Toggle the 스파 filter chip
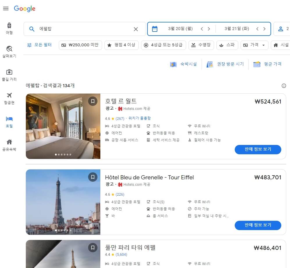Image resolution: width=290 pixels, height=268 pixels. coord(227,45)
